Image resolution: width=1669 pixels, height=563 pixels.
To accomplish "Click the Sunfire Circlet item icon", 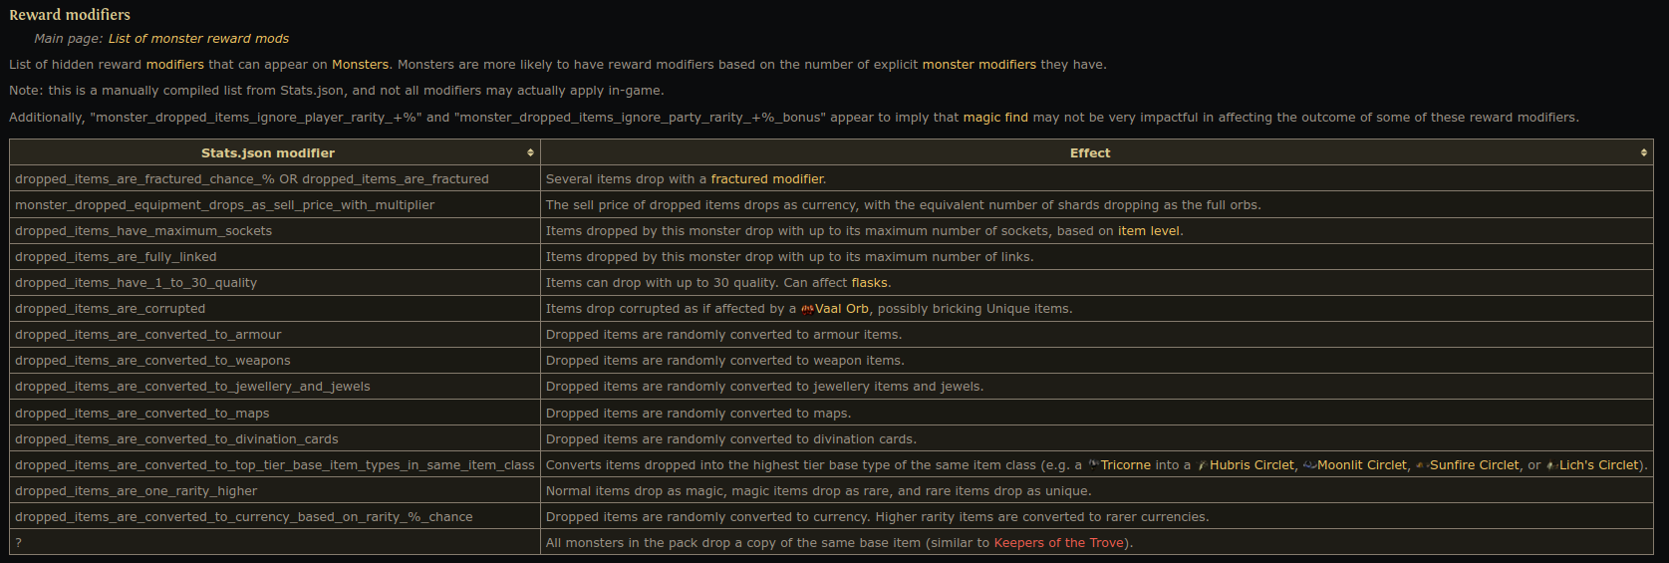I will [x=1422, y=465].
